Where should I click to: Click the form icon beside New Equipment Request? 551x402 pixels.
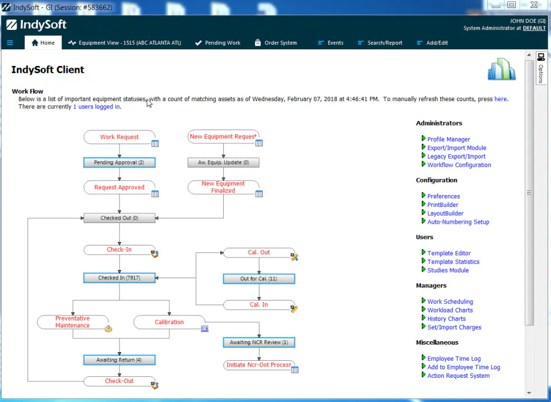[259, 143]
